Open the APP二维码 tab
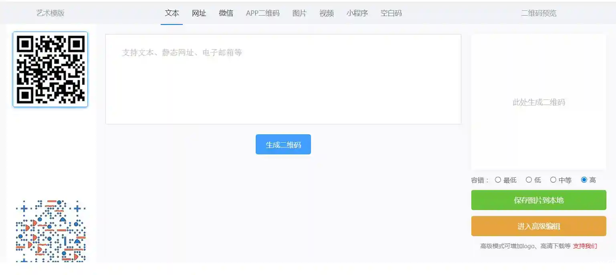The image size is (616, 275). (263, 13)
